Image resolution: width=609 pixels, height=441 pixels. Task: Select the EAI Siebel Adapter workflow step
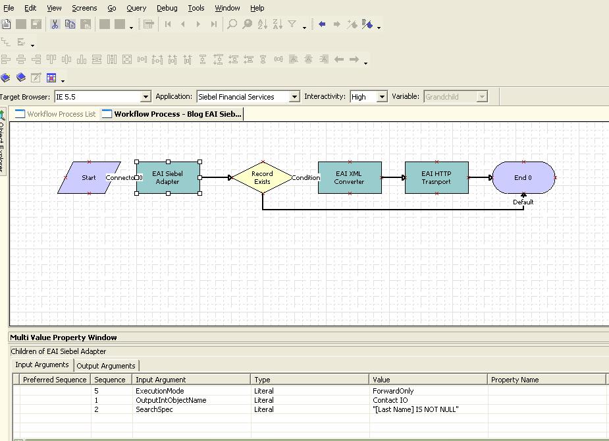click(167, 177)
